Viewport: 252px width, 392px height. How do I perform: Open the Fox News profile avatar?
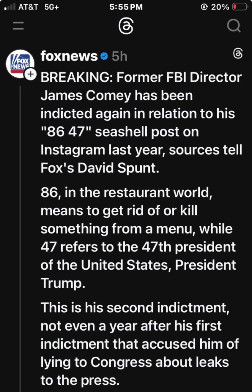20,63
